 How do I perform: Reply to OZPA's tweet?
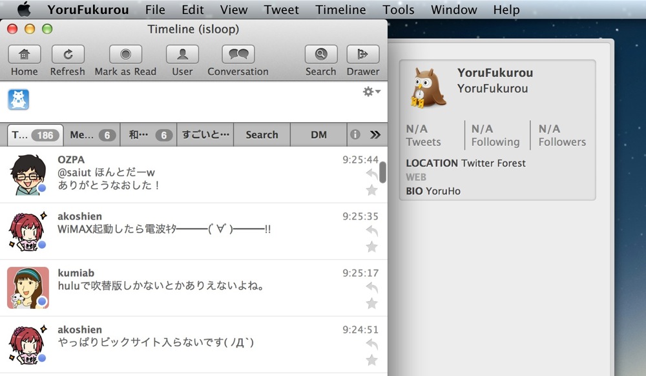tap(372, 174)
